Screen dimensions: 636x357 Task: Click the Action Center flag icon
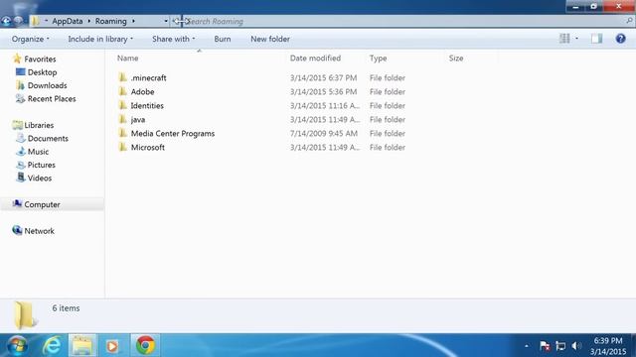click(x=545, y=346)
